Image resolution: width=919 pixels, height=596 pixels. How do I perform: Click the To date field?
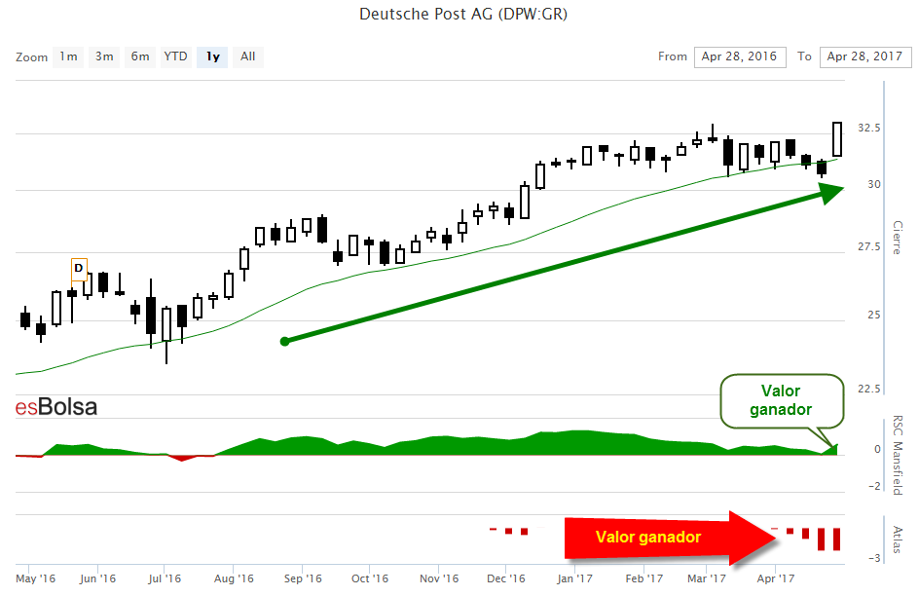click(864, 56)
